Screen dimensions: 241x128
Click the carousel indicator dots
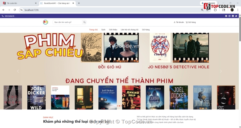[119, 106]
